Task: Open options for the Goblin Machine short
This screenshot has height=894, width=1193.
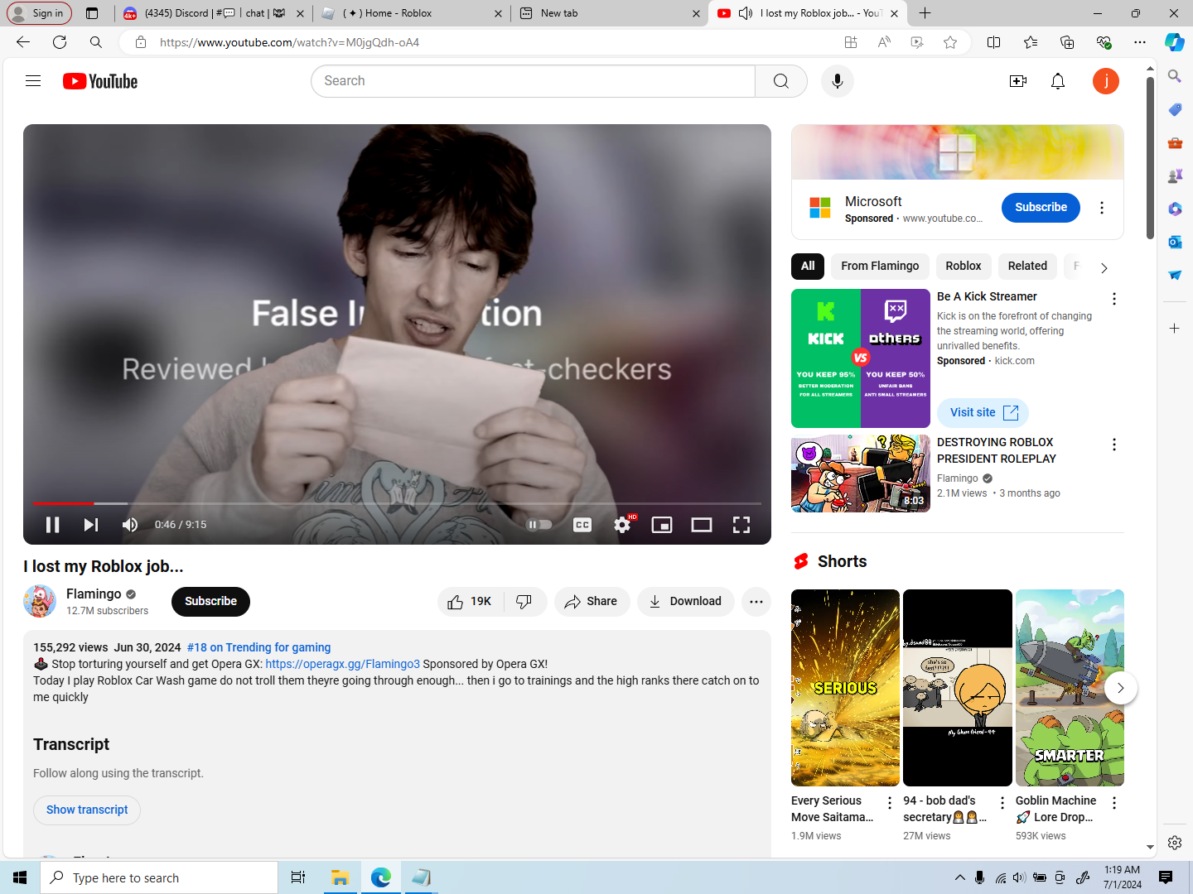Action: [x=1114, y=803]
